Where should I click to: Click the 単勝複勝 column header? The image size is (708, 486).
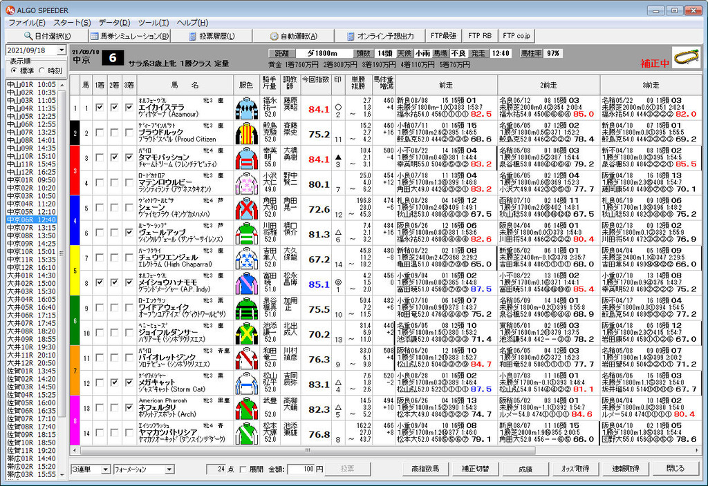click(x=357, y=85)
